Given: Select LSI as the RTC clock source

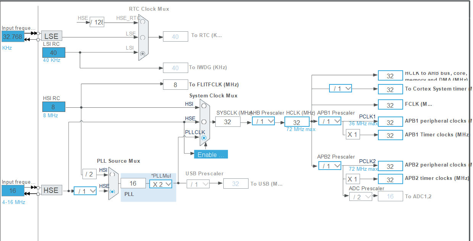Looking at the screenshot, I should point(142,53).
